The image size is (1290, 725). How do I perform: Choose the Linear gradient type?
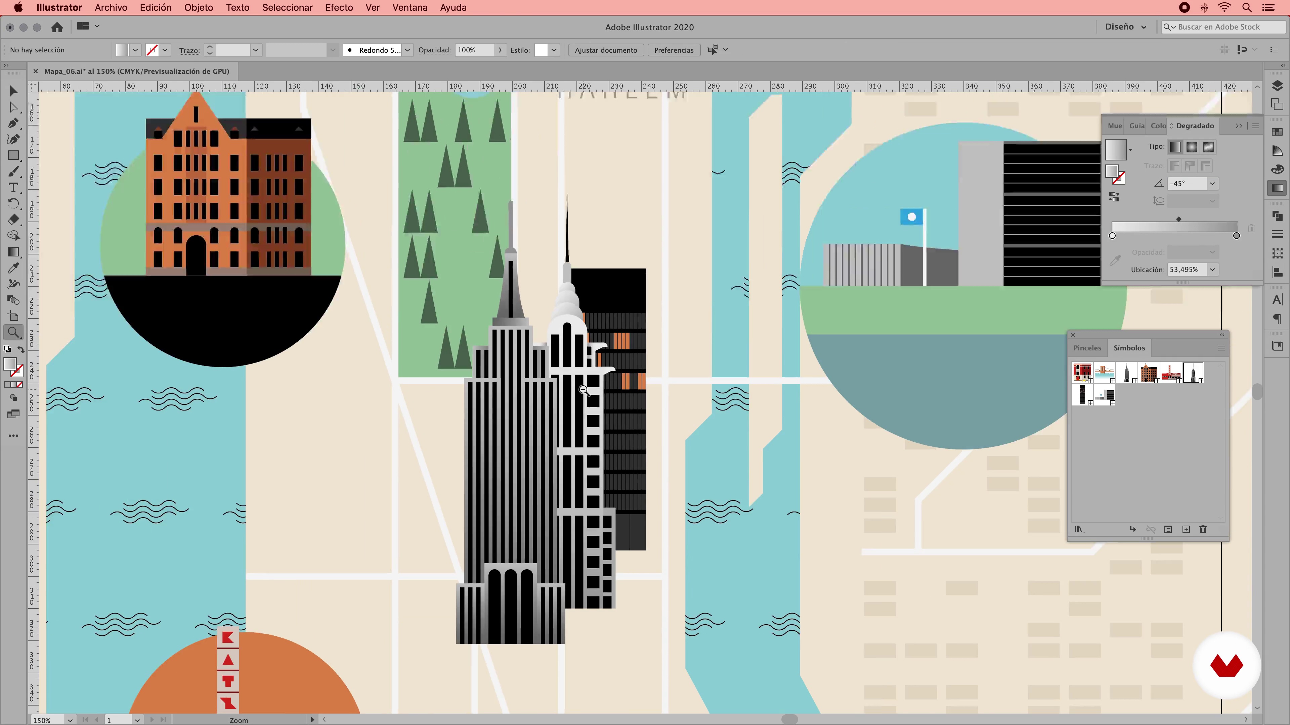(1175, 147)
